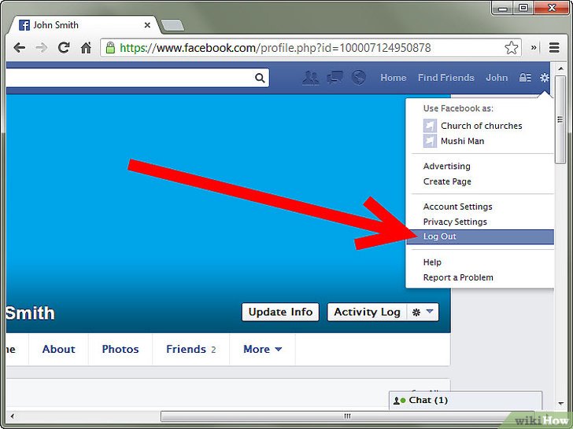The image size is (573, 429).
Task: Open the gear dropdown beside Activity Log
Action: click(x=423, y=312)
